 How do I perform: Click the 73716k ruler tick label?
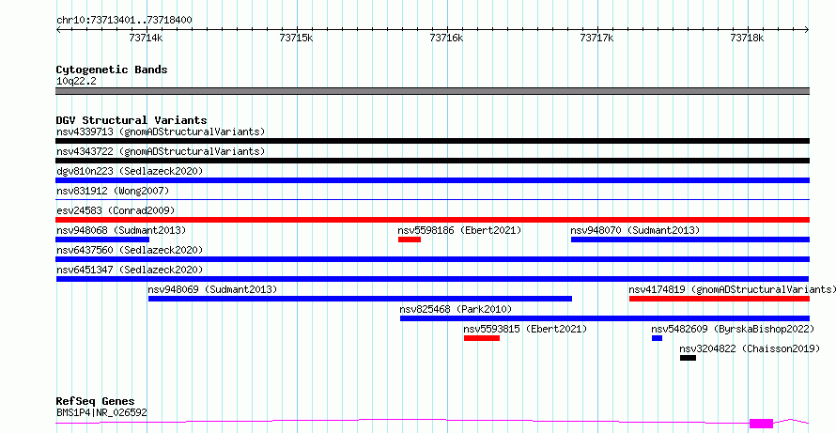click(447, 38)
